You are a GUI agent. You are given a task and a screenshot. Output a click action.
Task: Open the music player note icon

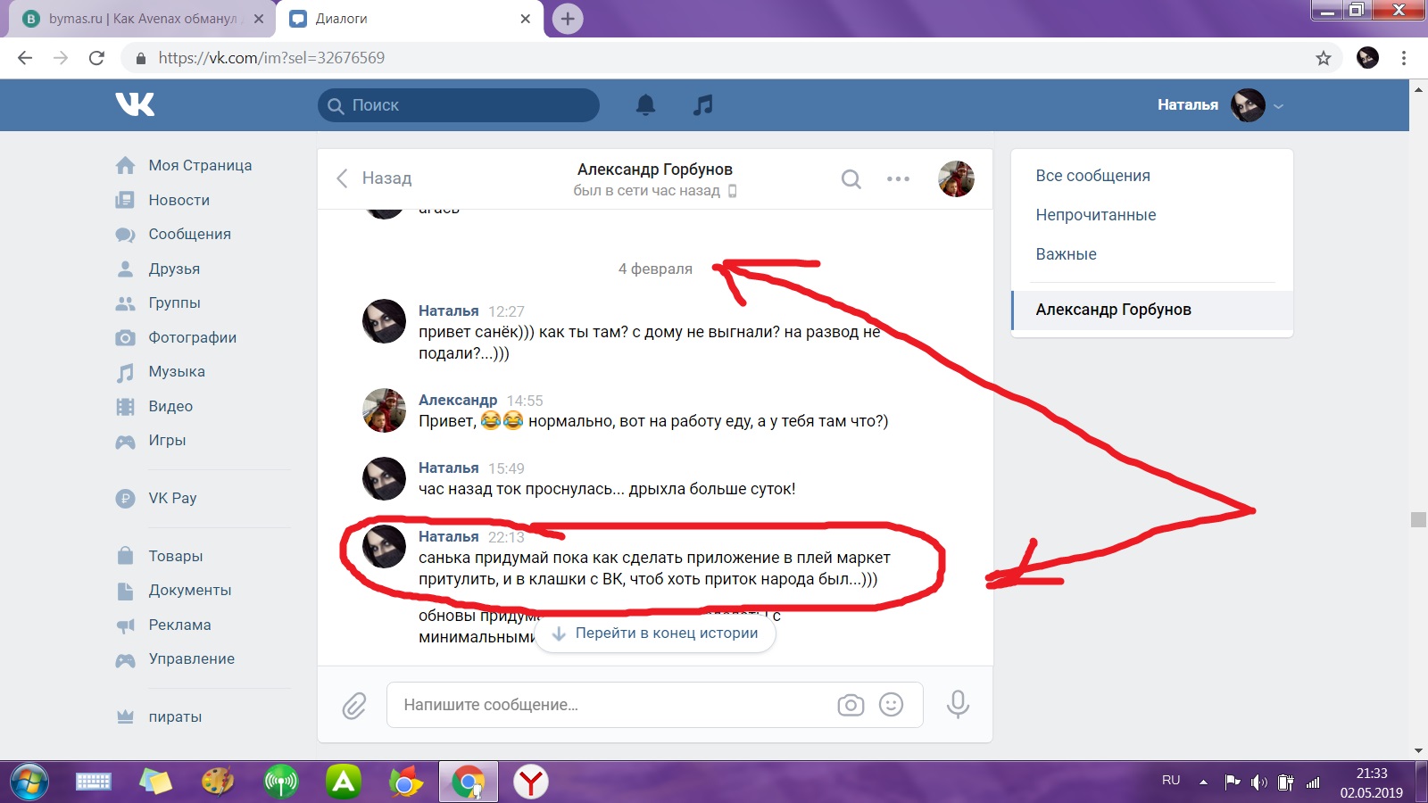pos(703,105)
